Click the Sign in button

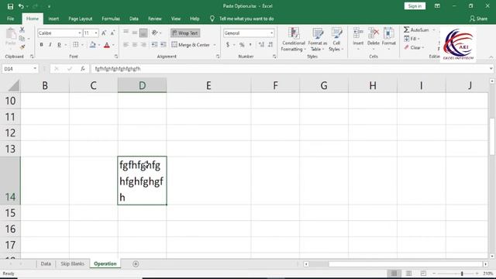415,6
